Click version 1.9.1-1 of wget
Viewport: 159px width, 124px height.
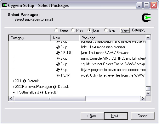[x=65, y=75]
